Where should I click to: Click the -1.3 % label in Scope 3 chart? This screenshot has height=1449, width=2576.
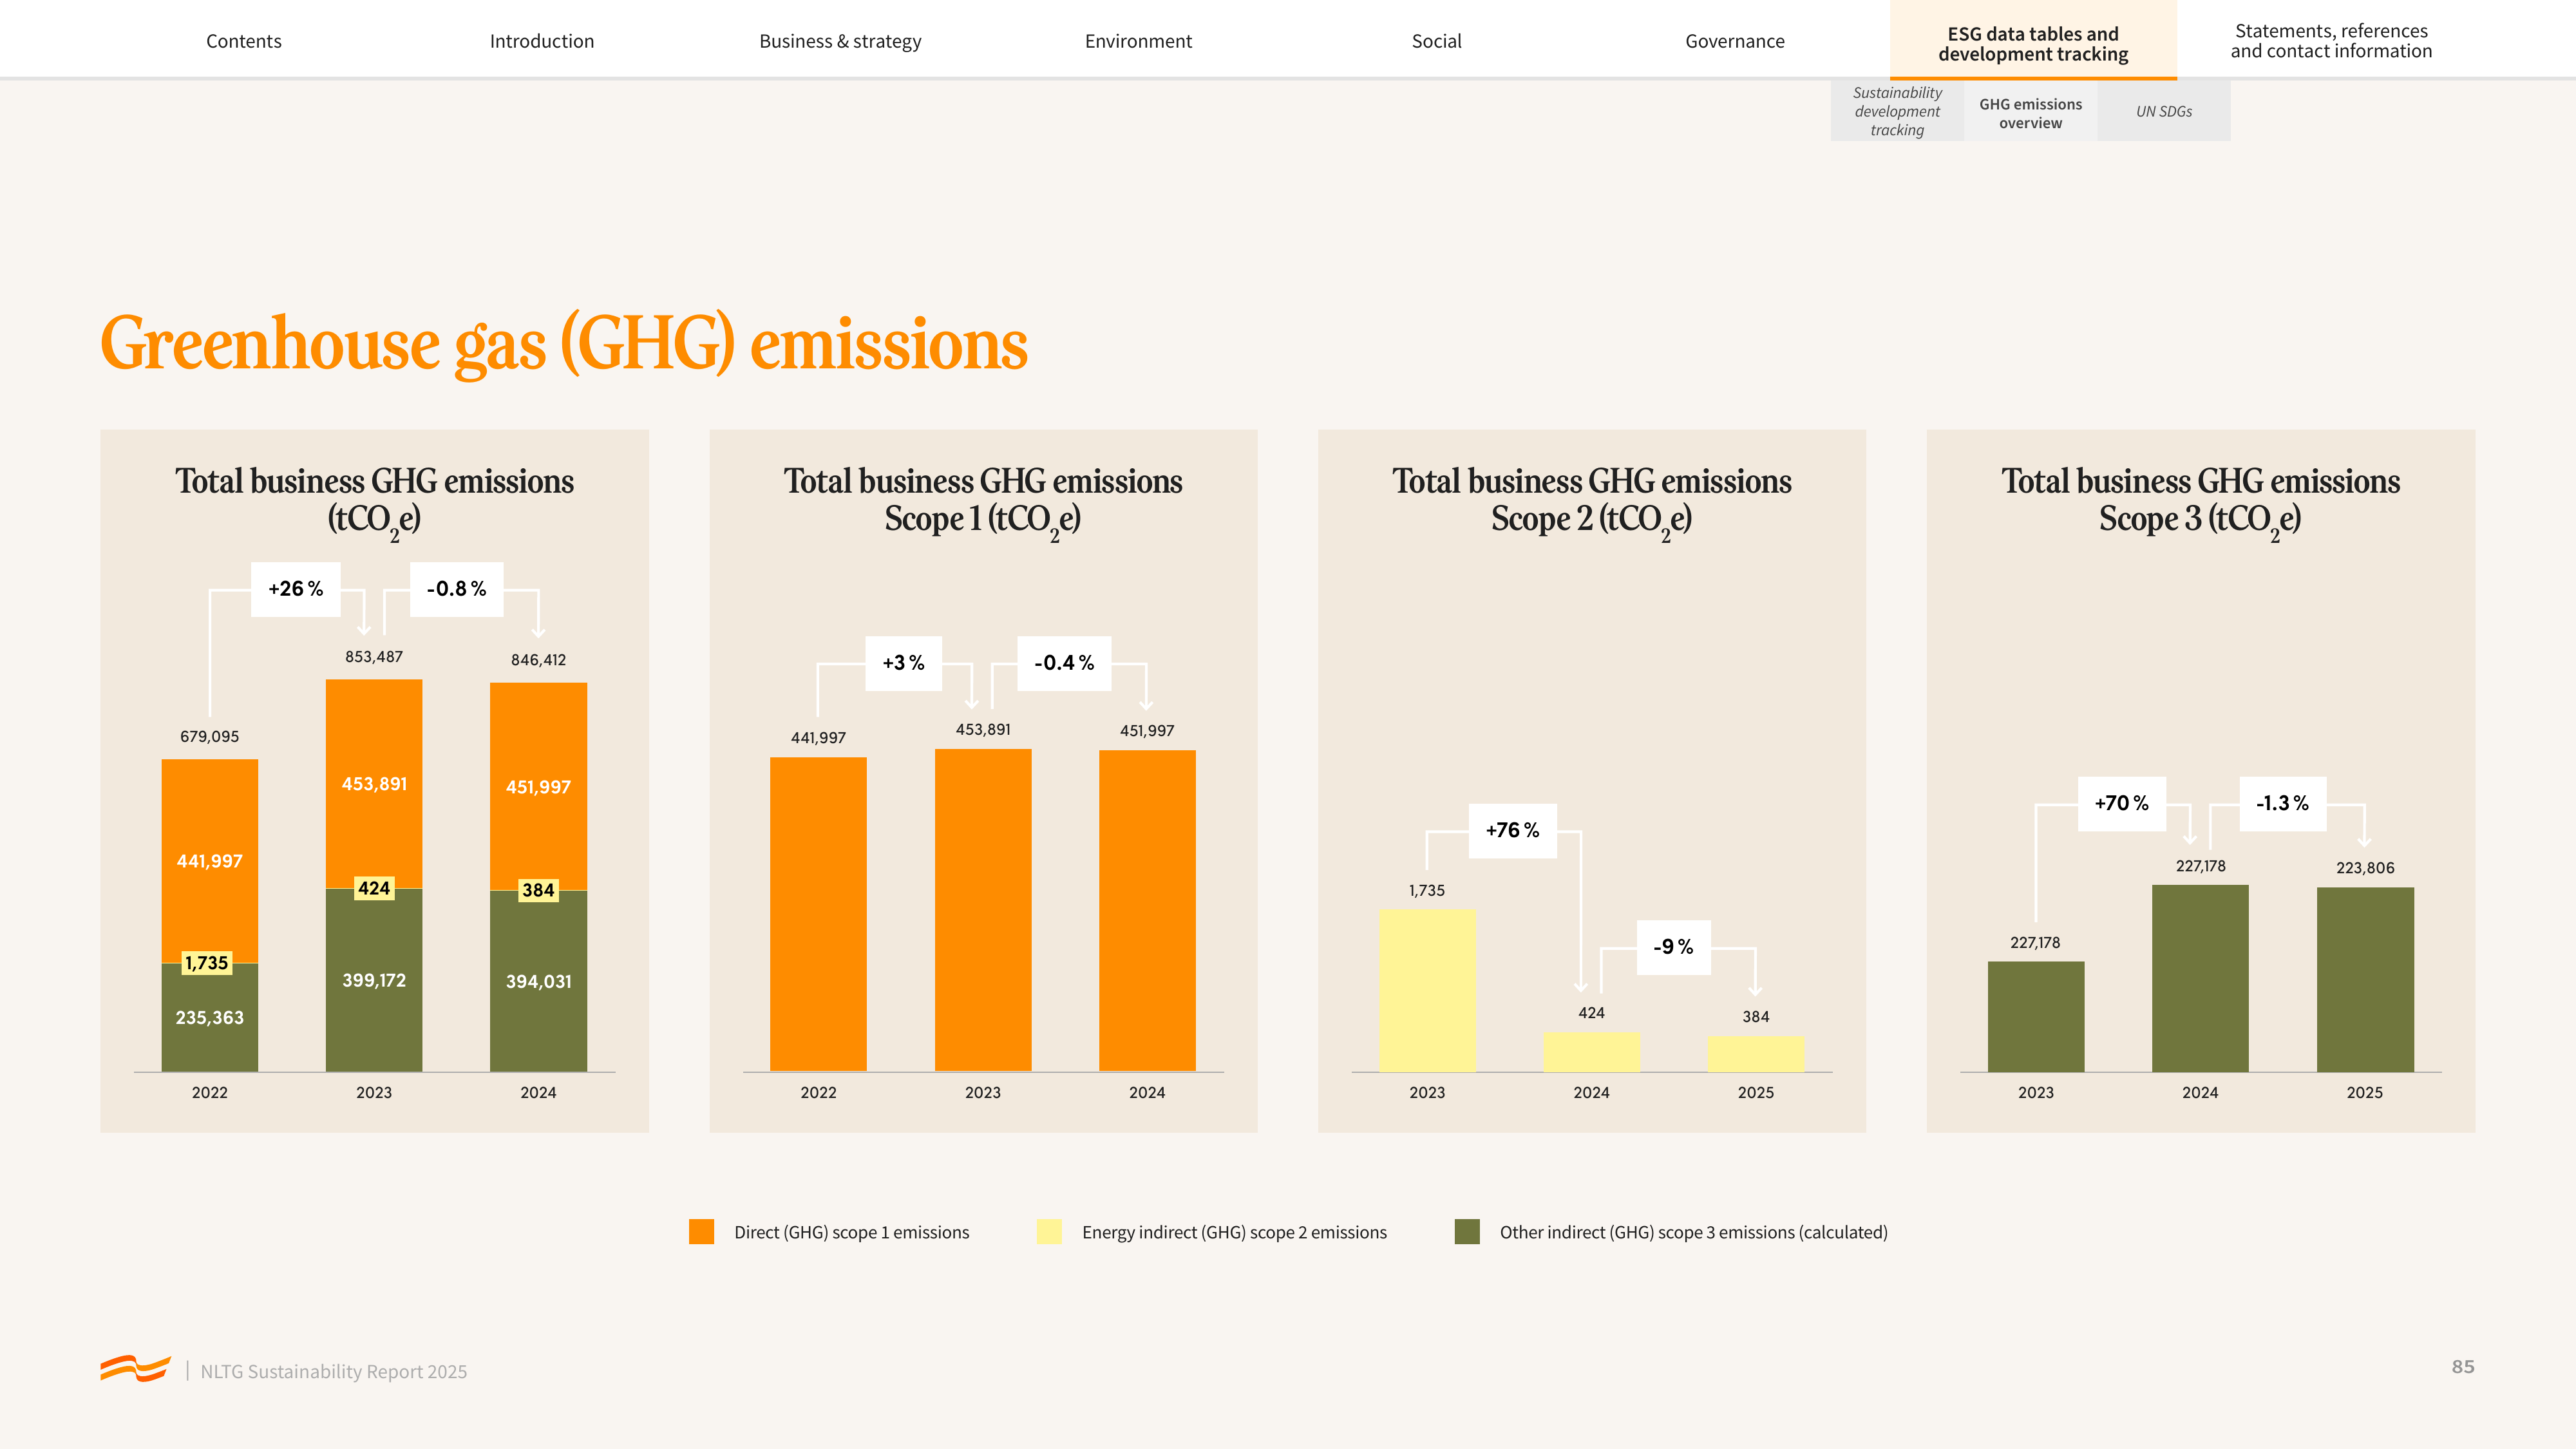pyautogui.click(x=2282, y=803)
